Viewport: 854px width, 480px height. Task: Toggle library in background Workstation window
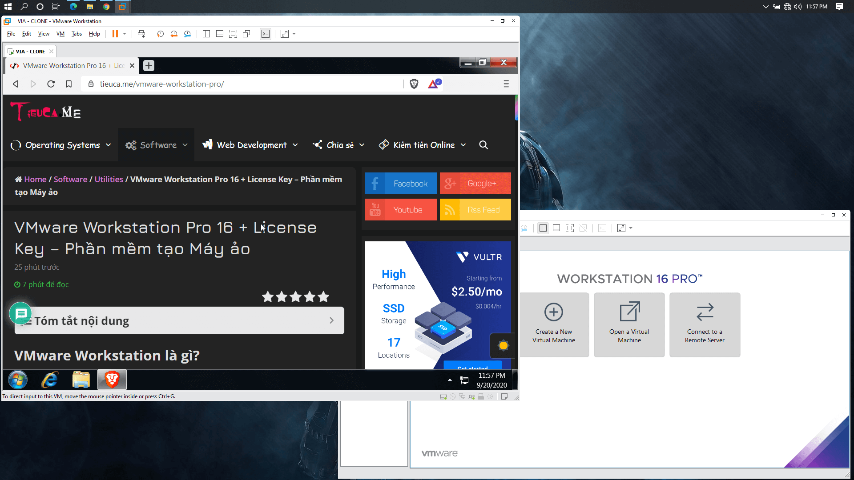coord(543,228)
